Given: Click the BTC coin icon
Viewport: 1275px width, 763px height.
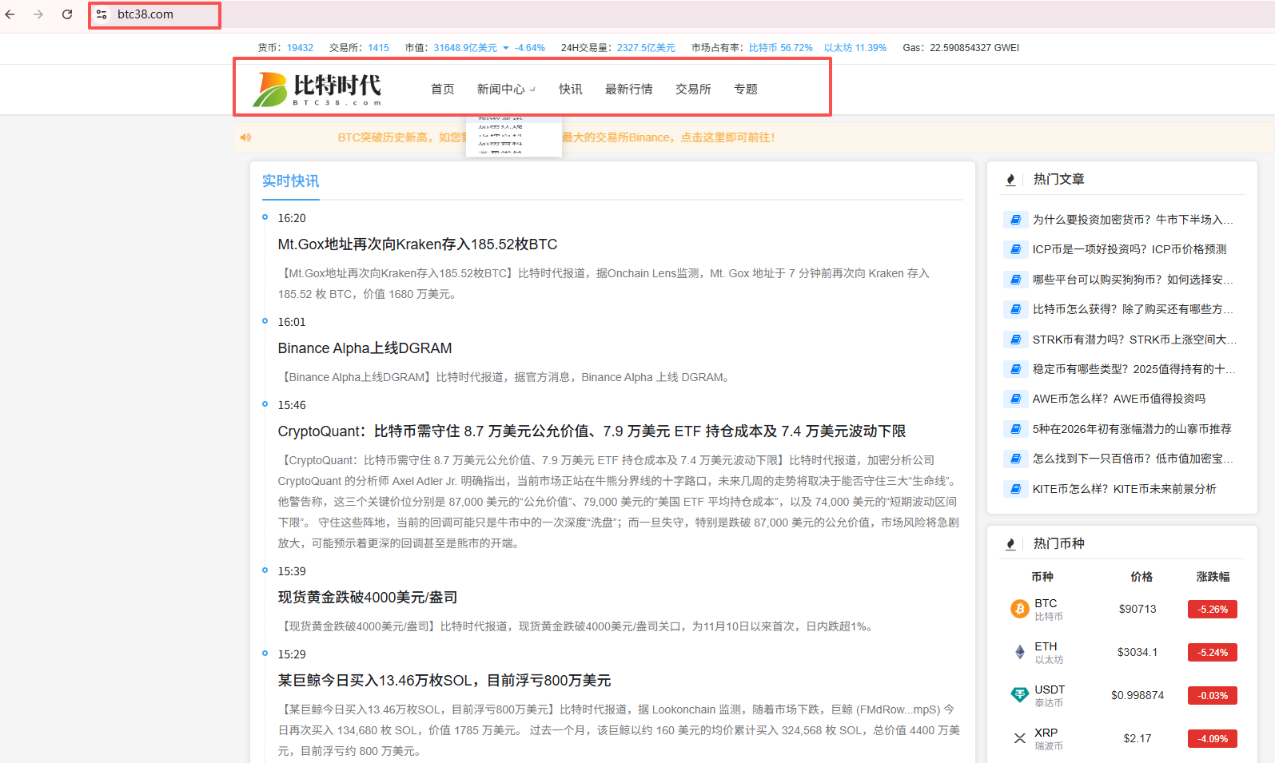Looking at the screenshot, I should pos(1019,609).
